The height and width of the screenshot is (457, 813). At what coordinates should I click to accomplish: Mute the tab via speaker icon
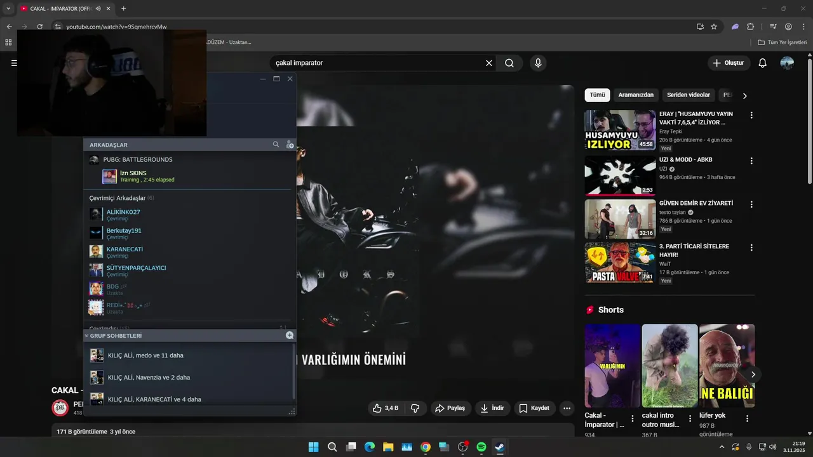point(98,8)
